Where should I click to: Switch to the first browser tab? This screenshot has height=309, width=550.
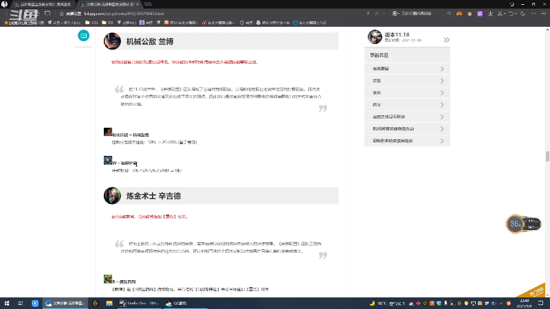pyautogui.click(x=43, y=4)
